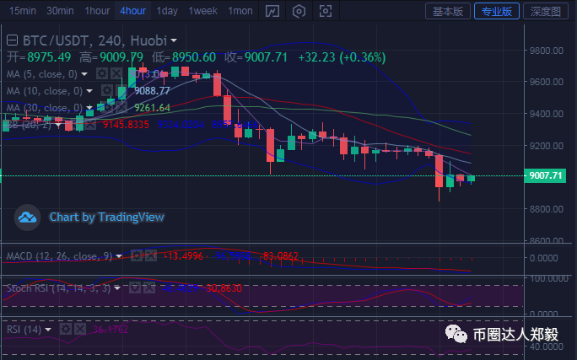Open settings gear for MACD indicator
Screen dimensions: 577x360
coord(137,255)
